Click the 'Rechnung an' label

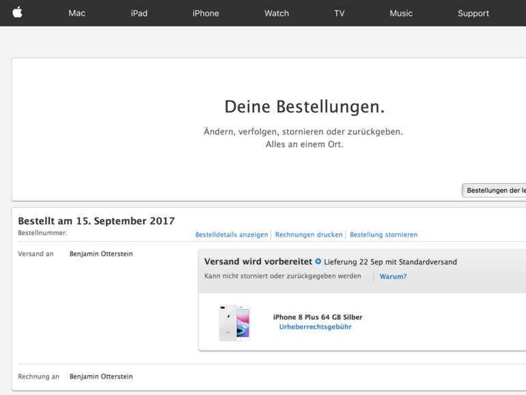[38, 377]
